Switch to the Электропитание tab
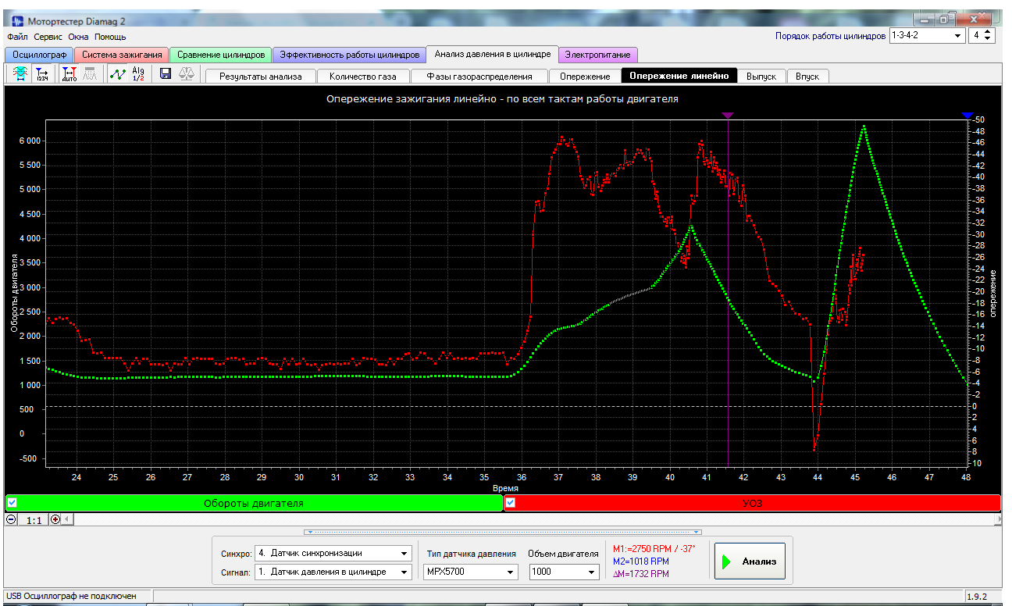The width and height of the screenshot is (1012, 606). tap(598, 55)
